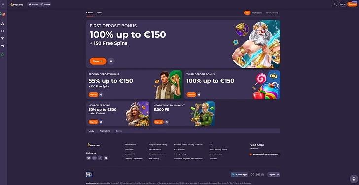Expand the English language dropdown
This screenshot has height=185, width=359.
click(274, 175)
